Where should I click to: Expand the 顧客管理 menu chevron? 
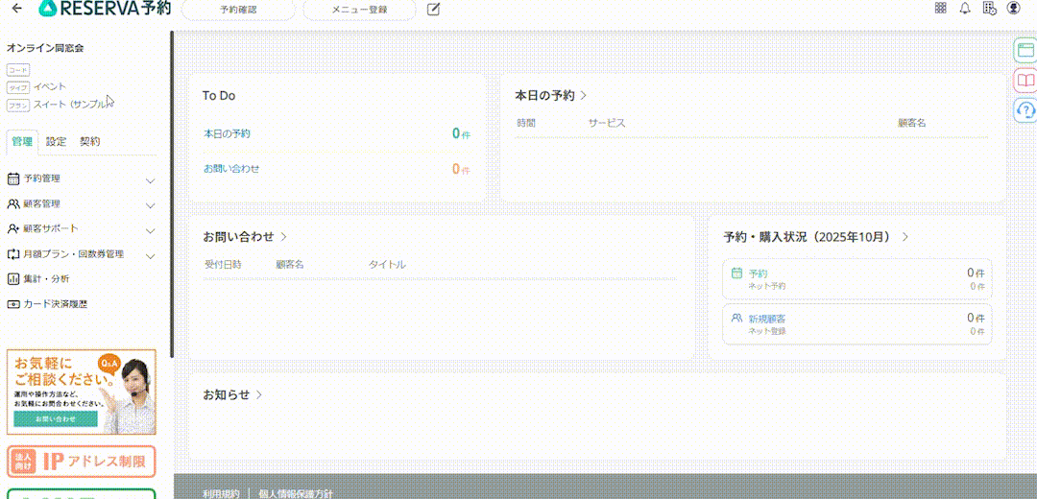[150, 205]
